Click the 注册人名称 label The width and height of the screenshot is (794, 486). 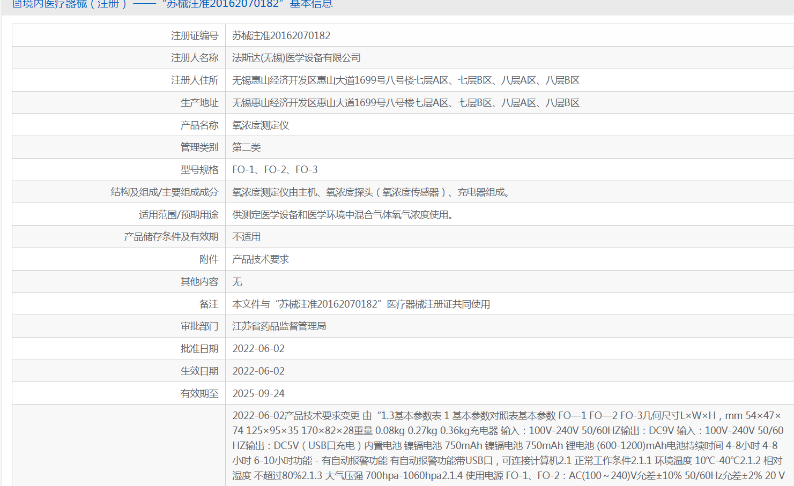pyautogui.click(x=195, y=58)
